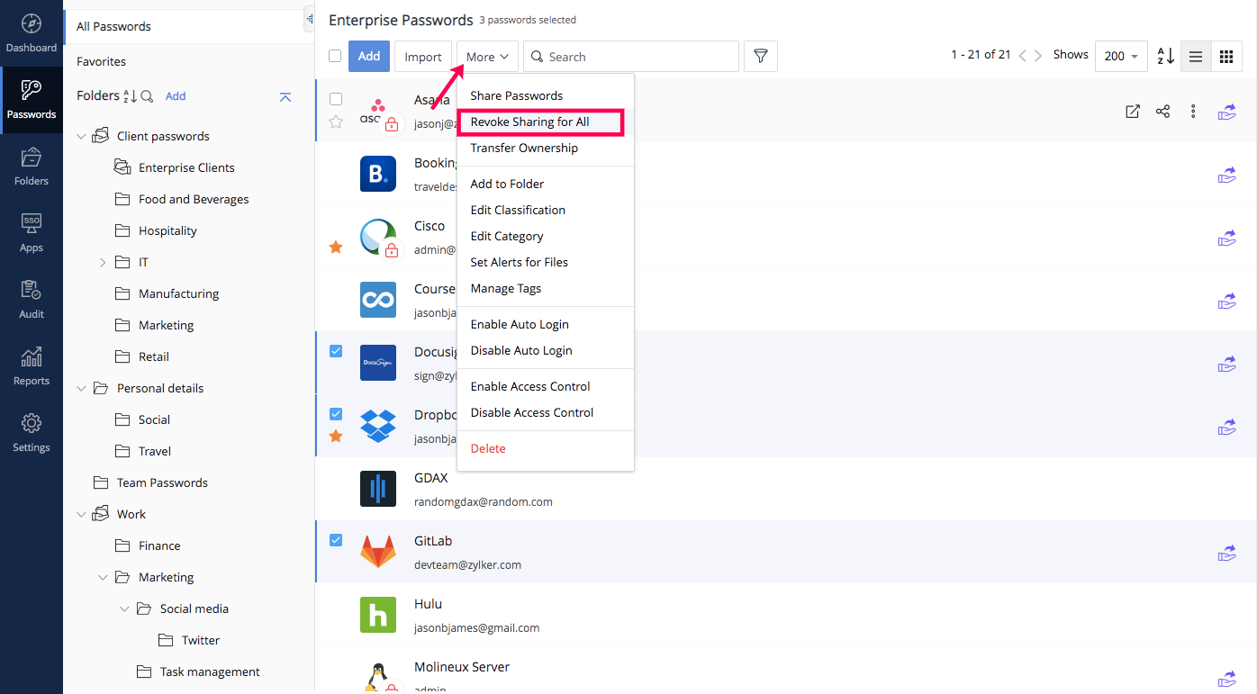Select Revoke Sharing for All
Viewport: 1257px width, 694px height.
click(x=546, y=122)
